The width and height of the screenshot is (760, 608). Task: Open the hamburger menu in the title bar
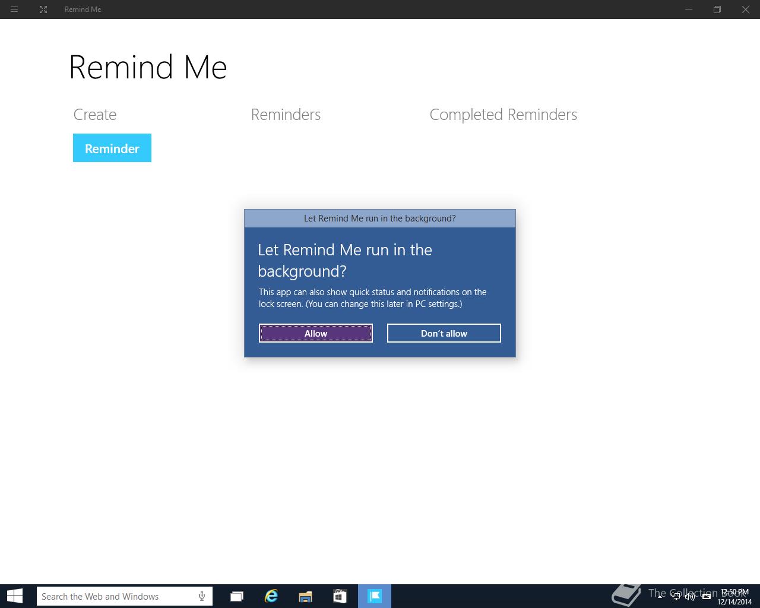14,9
